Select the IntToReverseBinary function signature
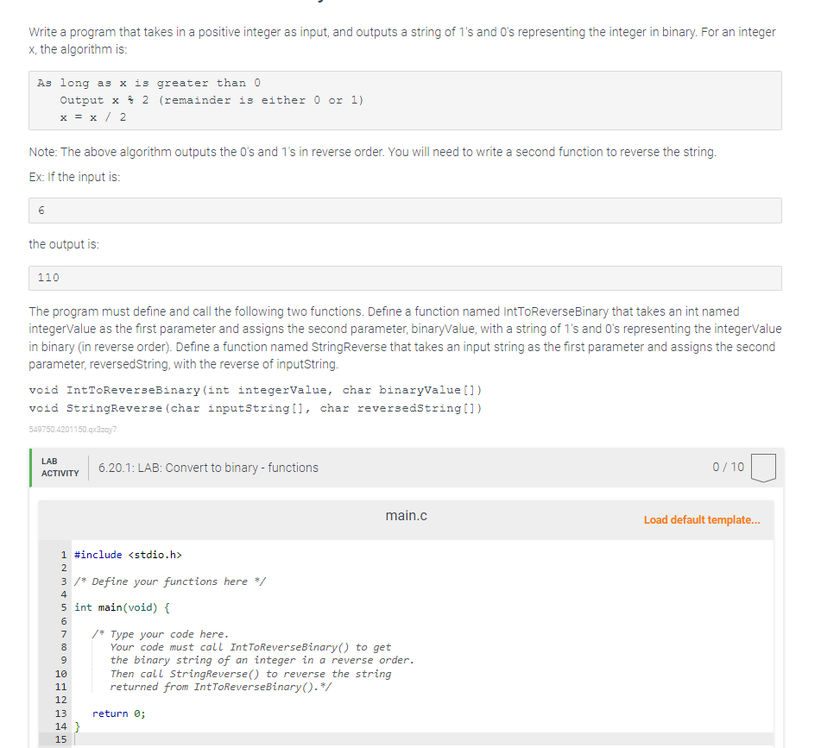The image size is (821, 748). 259,389
